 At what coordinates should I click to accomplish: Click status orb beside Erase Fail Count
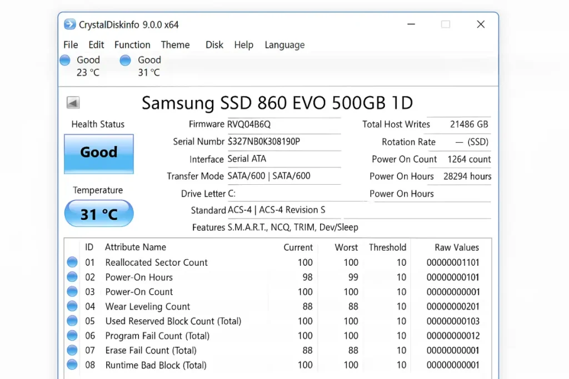72,350
